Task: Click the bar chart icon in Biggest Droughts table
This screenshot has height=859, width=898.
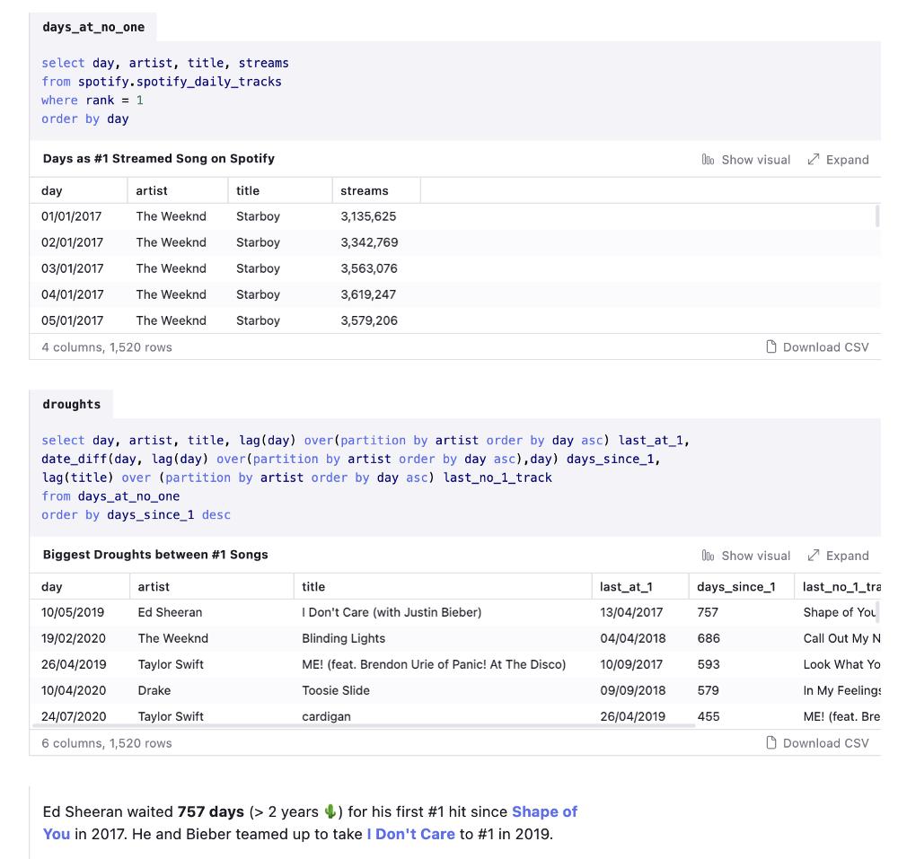Action: 708,556
